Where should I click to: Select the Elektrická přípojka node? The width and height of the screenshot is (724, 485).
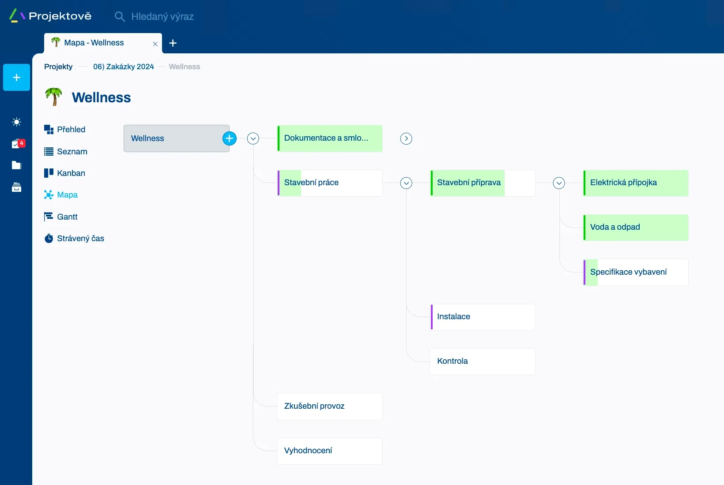tap(636, 183)
